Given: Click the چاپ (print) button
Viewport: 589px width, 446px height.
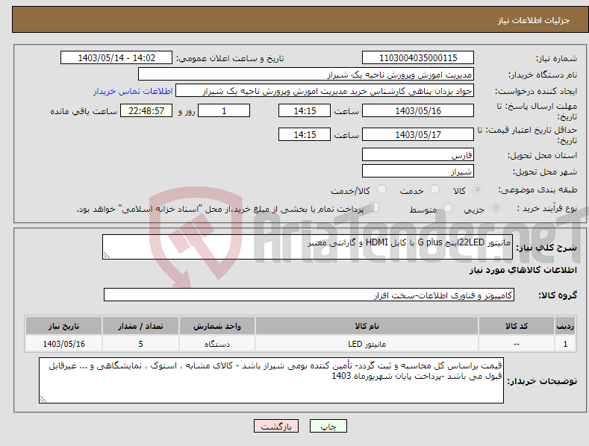Looking at the screenshot, I should [328, 426].
